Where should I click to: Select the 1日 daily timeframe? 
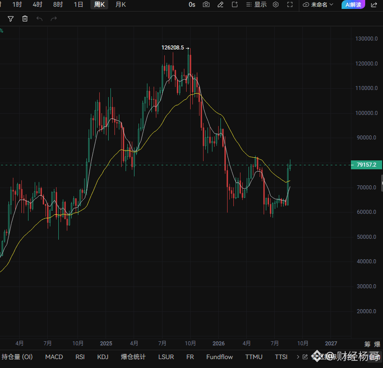coord(78,4)
